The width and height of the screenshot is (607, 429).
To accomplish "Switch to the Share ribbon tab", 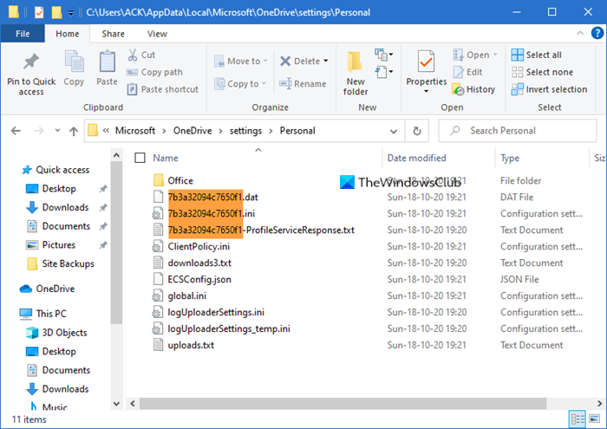I will click(113, 34).
